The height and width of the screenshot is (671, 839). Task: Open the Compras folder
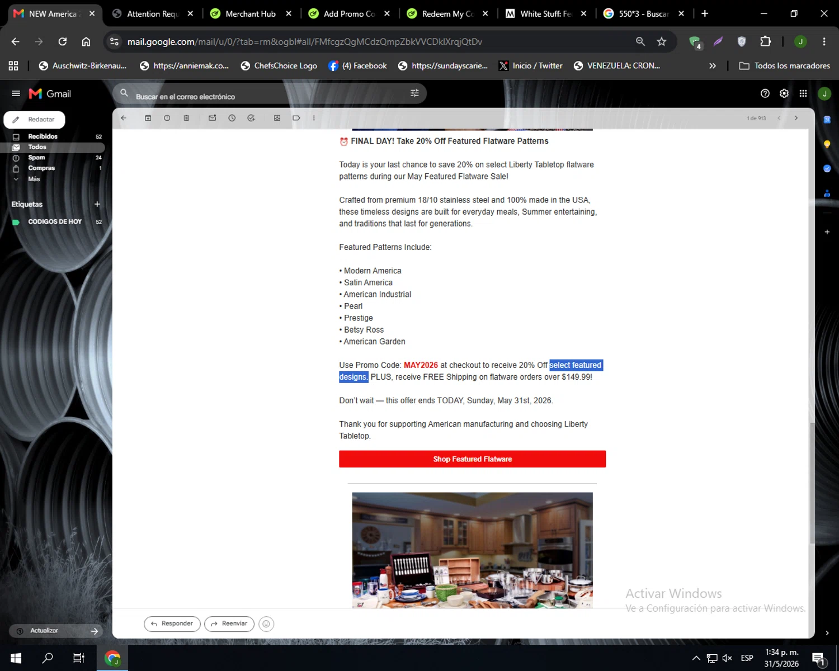pyautogui.click(x=53, y=168)
